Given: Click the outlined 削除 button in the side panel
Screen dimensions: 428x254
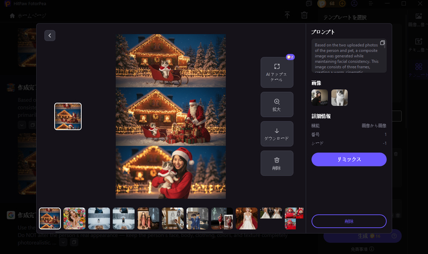Looking at the screenshot, I should pyautogui.click(x=349, y=221).
